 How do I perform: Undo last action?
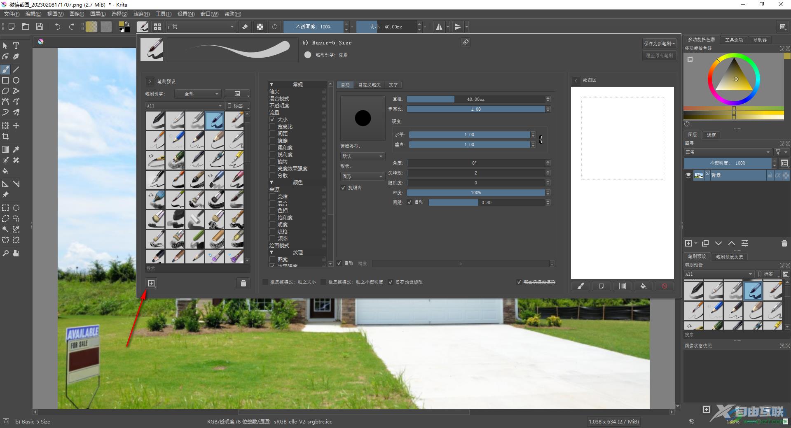[57, 27]
